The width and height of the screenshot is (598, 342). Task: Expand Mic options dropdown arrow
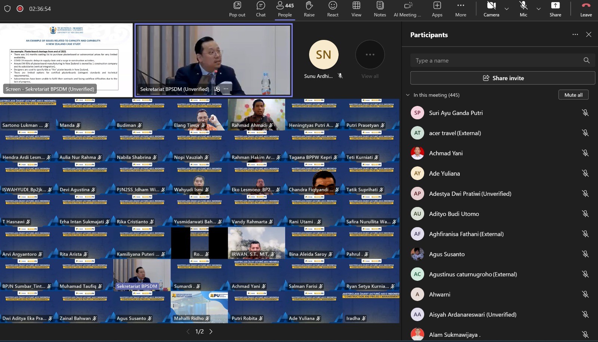pos(539,9)
